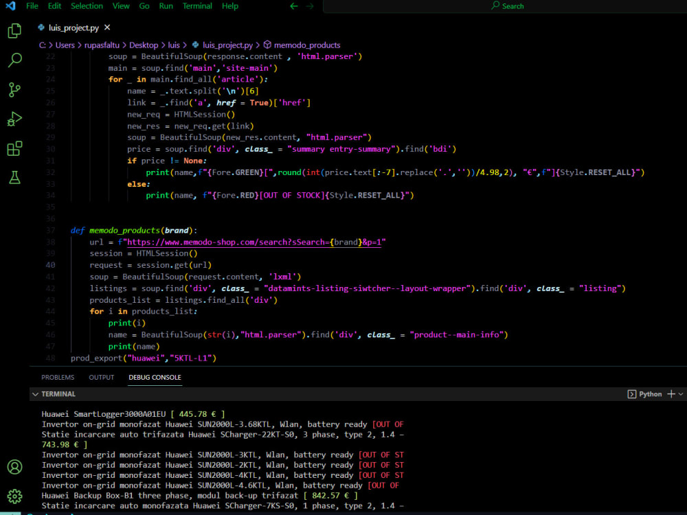Screen dimensions: 687x515
Task: Open the Explorer view in activity bar
Action: [14, 31]
